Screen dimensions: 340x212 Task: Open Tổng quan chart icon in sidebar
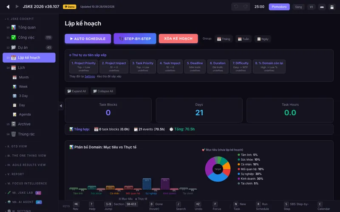(x=14, y=27)
